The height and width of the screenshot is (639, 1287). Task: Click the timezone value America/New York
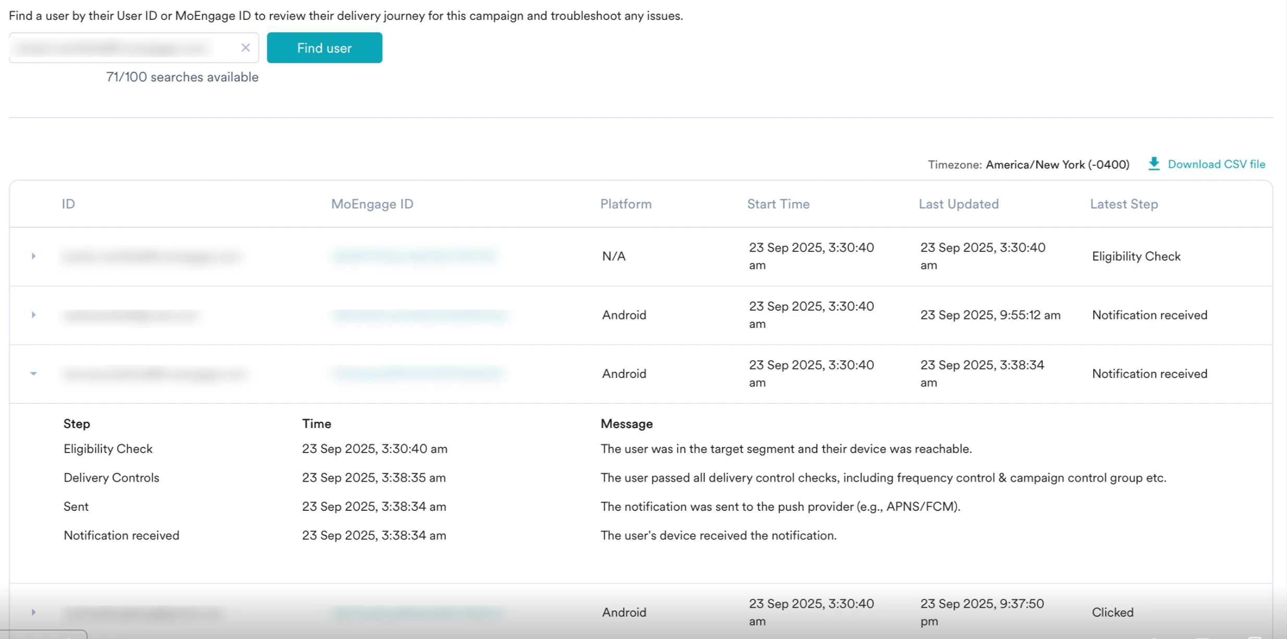[1057, 165]
